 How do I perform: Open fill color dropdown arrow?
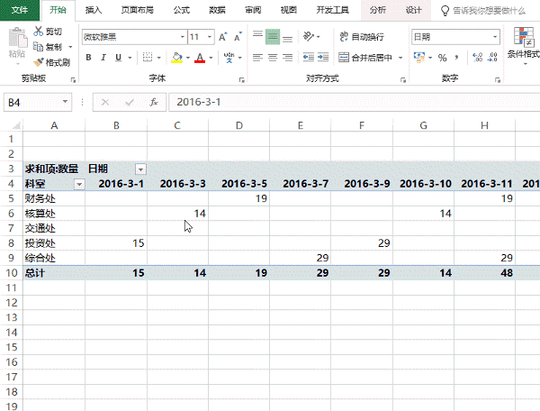click(188, 58)
